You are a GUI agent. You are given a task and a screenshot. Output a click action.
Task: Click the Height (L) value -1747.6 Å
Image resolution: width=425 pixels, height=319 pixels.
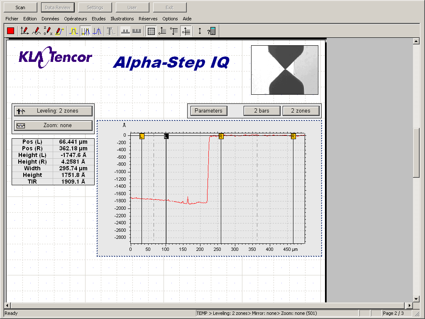point(73,155)
